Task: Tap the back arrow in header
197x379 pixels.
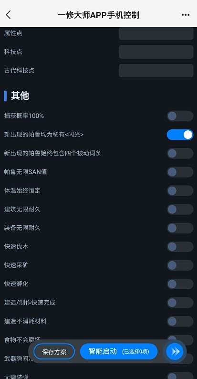Action: [x=9, y=15]
